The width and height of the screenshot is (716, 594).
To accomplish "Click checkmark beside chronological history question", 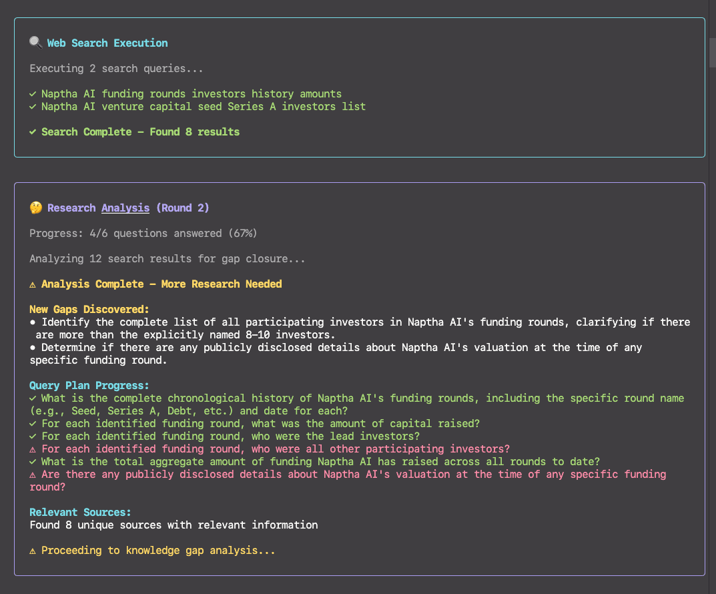I will tap(33, 398).
